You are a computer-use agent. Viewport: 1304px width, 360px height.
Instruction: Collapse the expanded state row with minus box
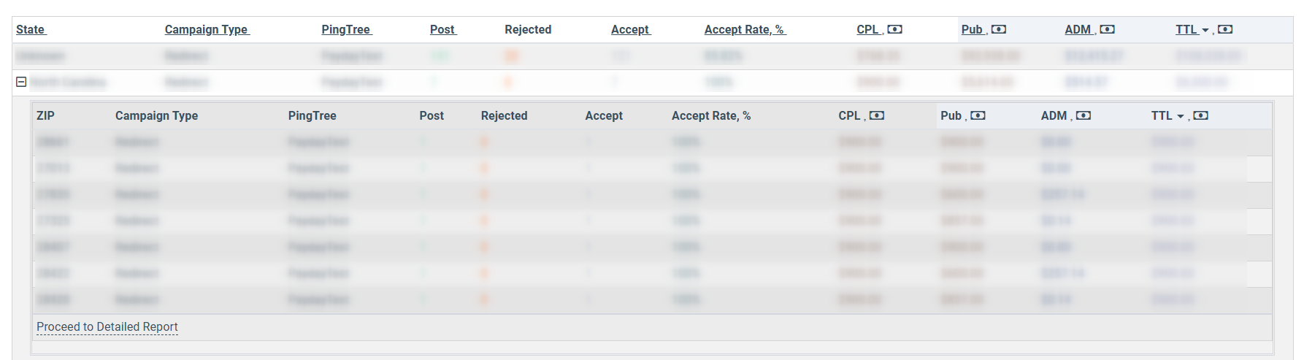(21, 82)
